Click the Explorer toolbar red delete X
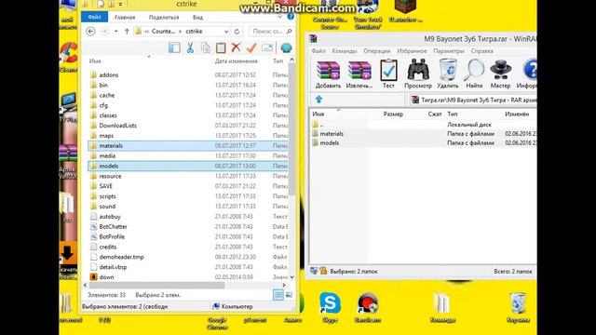The height and width of the screenshot is (335, 596). coord(236,47)
